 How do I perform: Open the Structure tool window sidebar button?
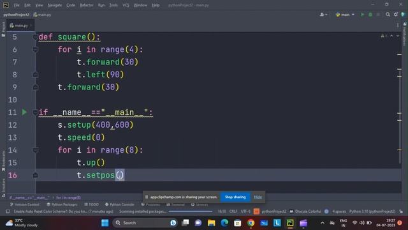(3, 187)
